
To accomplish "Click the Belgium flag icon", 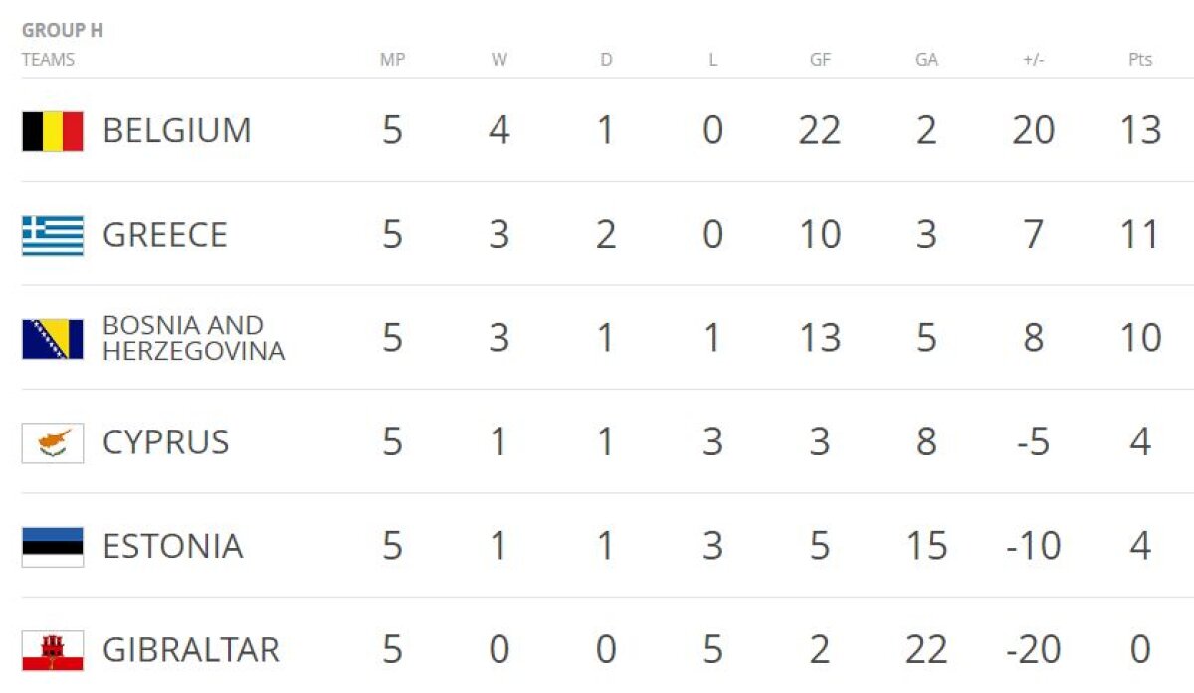I will click(x=53, y=131).
